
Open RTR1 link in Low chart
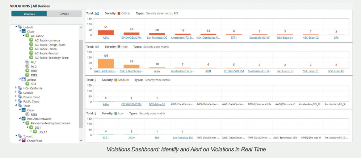(x=106, y=138)
